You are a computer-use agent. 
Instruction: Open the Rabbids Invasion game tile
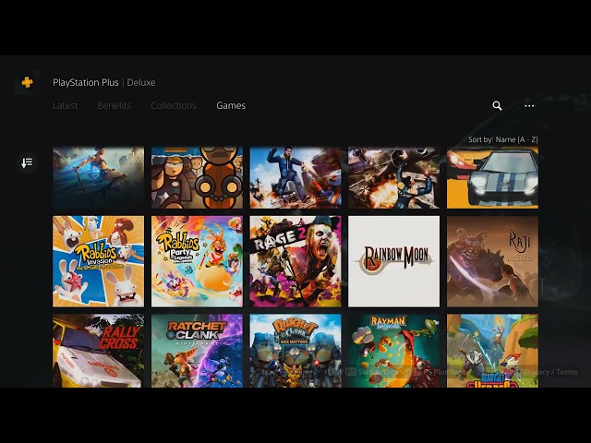click(x=99, y=261)
